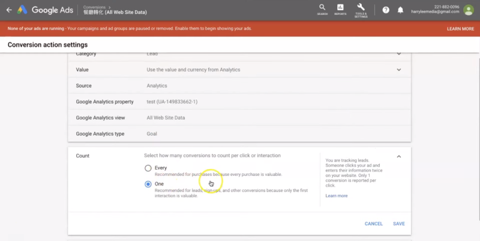Open the Reports icon
Image resolution: width=480 pixels, height=241 pixels.
340,9
